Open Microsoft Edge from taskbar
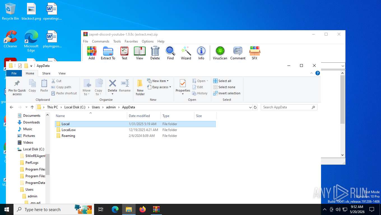The width and height of the screenshot is (381, 215). (115, 209)
